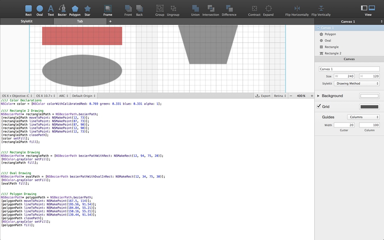The width and height of the screenshot is (384, 240).
Task: Click the 400% zoom value
Action: pyautogui.click(x=301, y=96)
